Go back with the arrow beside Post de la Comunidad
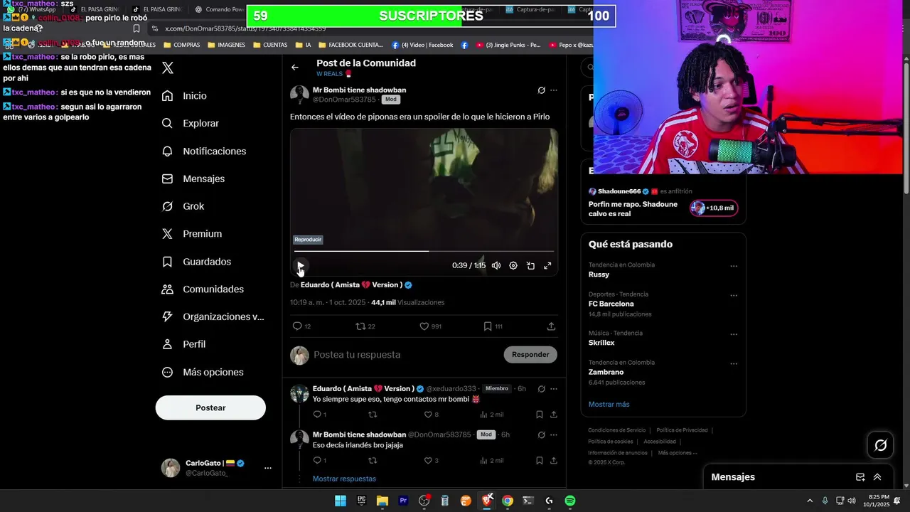 pos(295,68)
